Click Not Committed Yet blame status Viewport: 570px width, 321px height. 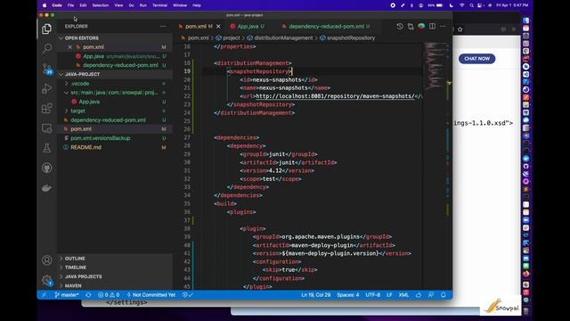(x=151, y=295)
